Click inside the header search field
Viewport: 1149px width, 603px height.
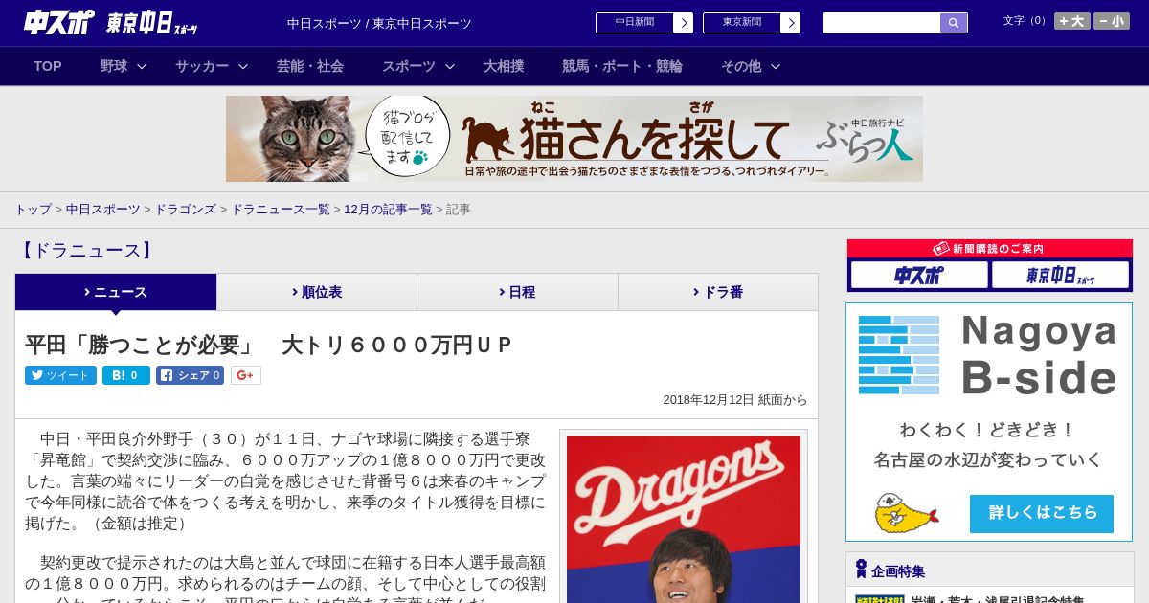(x=882, y=23)
